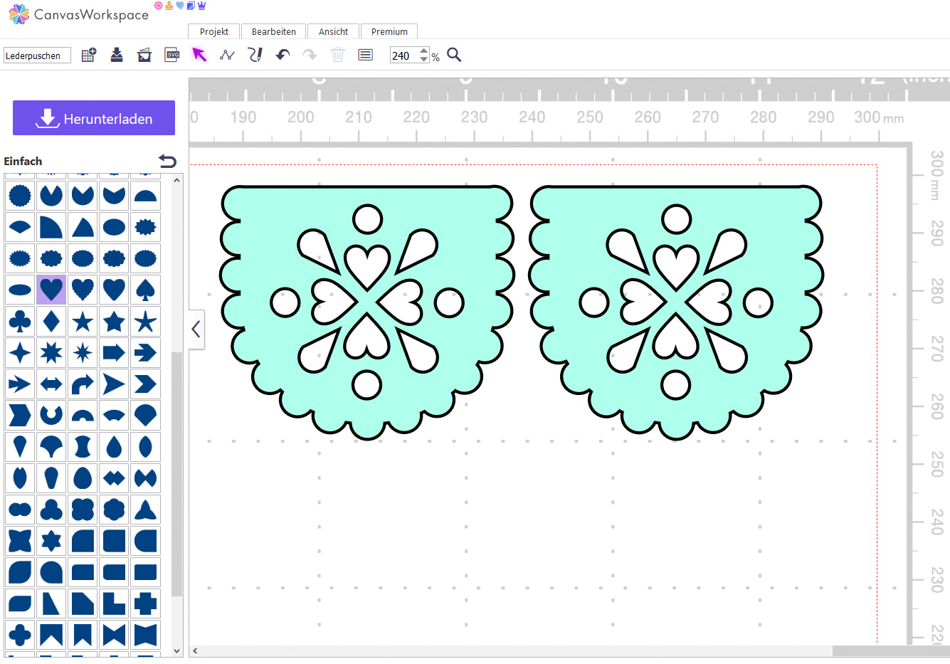The image size is (950, 664).
Task: Click the new grid mat icon
Action: pyautogui.click(x=89, y=55)
